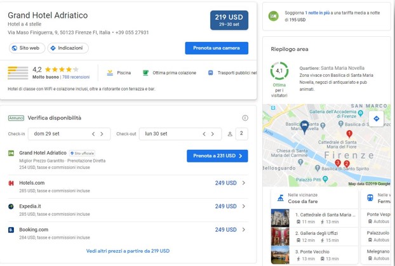Click Chiesa di Santa Maria del Carmine marker
The height and width of the screenshot is (266, 395).
[300, 163]
